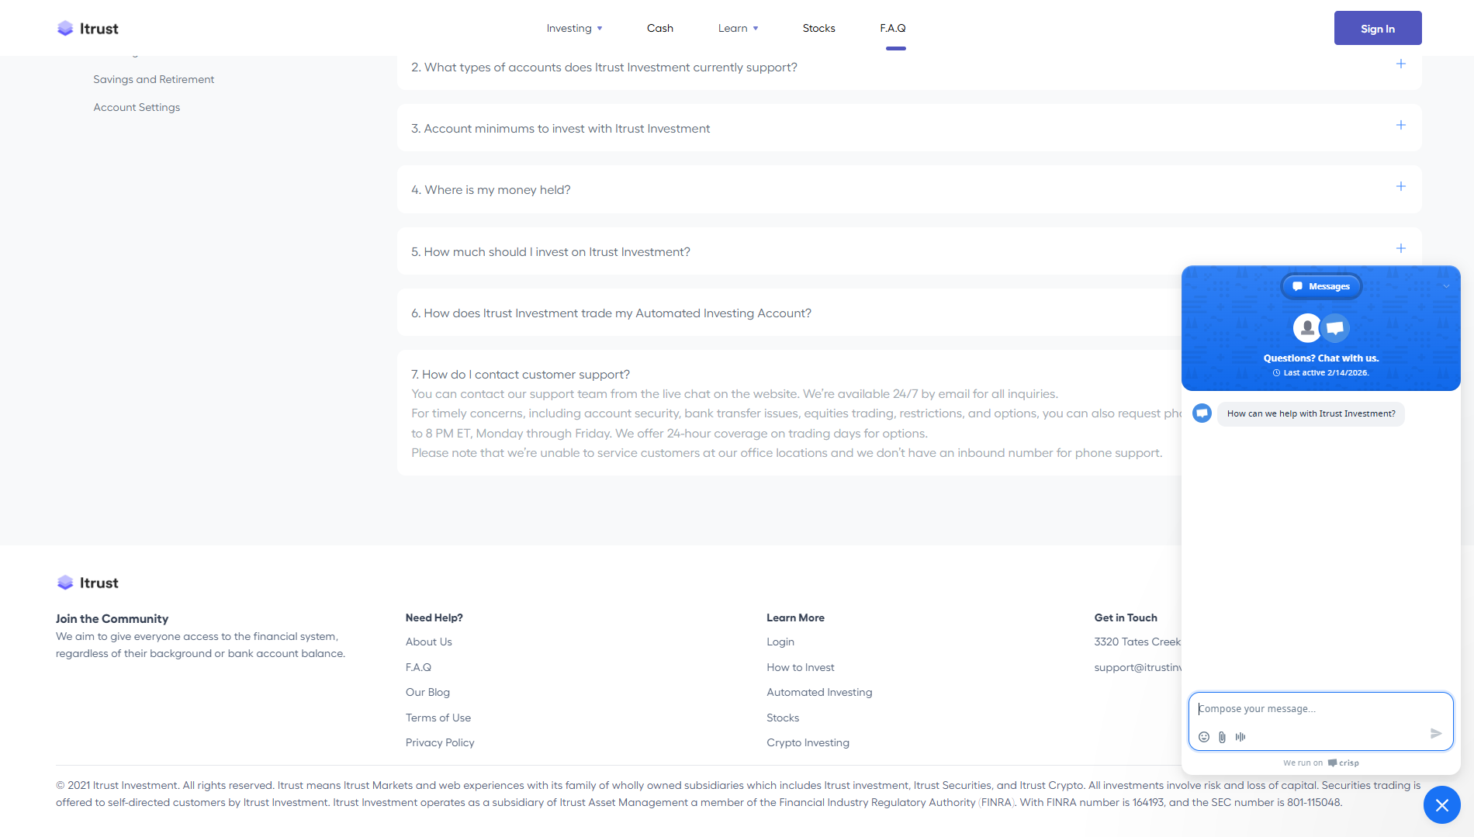
Task: Click 'Questions? Chat with us.' chat heading
Action: (x=1321, y=358)
